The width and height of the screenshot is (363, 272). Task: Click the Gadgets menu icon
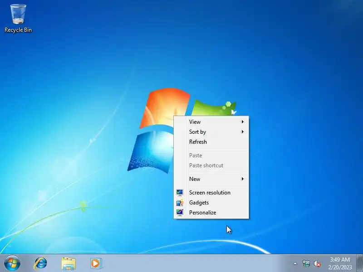(180, 203)
